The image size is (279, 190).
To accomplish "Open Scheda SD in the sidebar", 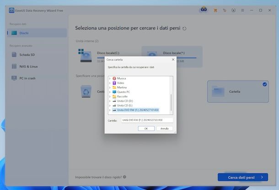I will click(37, 54).
